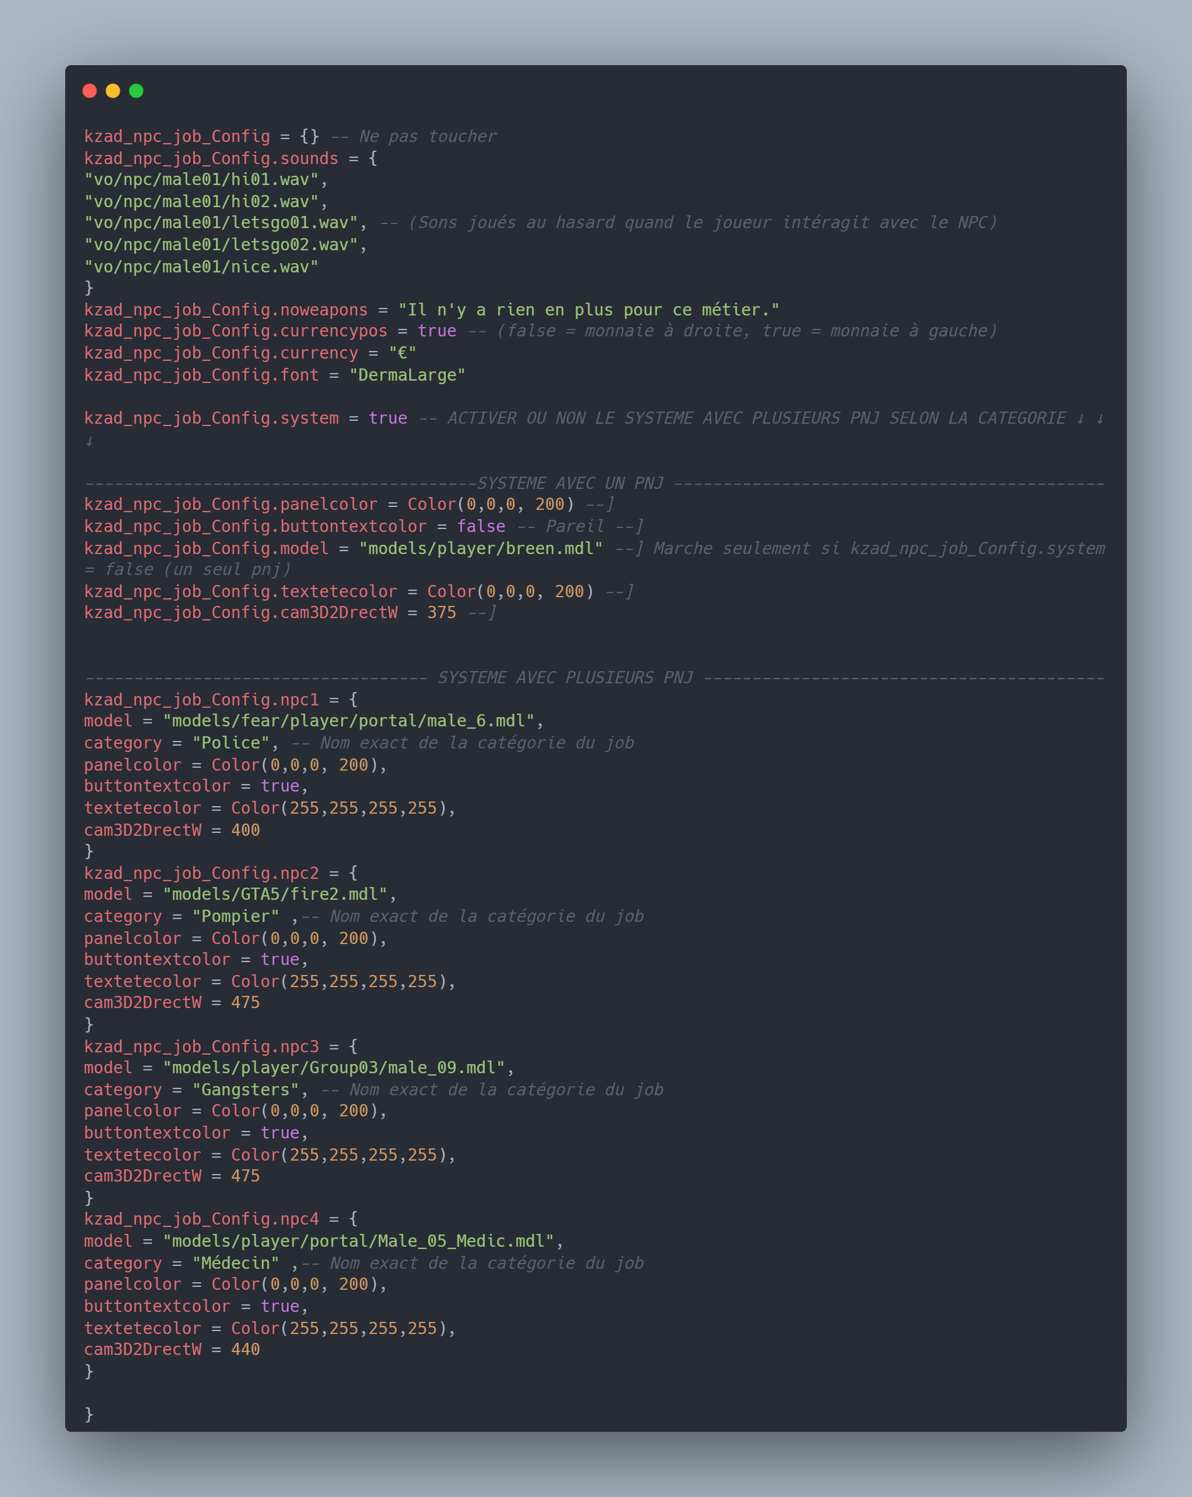Image resolution: width=1192 pixels, height=1497 pixels.
Task: Select the "Pompier" category string
Action: (235, 917)
